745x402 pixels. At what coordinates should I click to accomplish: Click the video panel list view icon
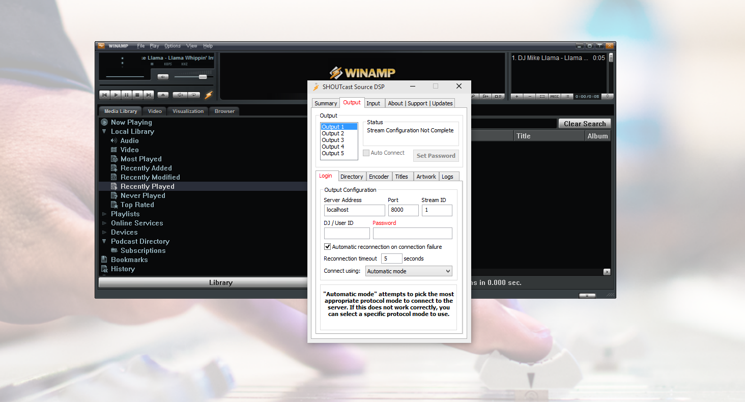(x=498, y=96)
